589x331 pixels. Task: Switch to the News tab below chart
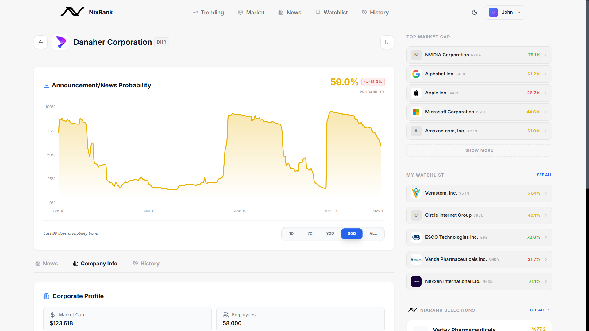click(47, 264)
